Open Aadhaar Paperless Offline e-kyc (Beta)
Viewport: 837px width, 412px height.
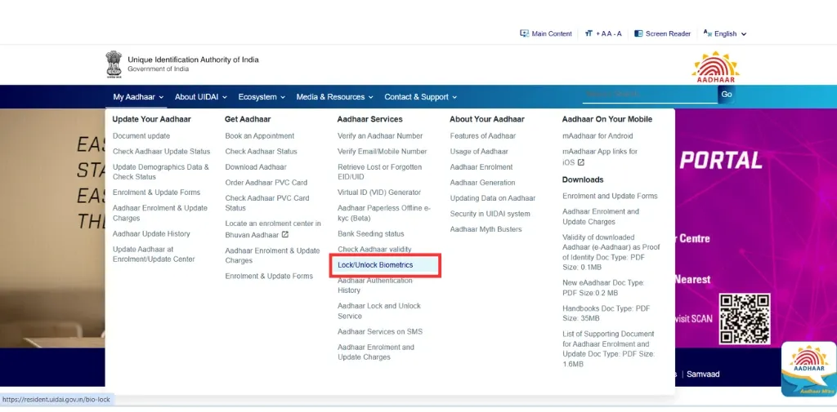click(384, 213)
